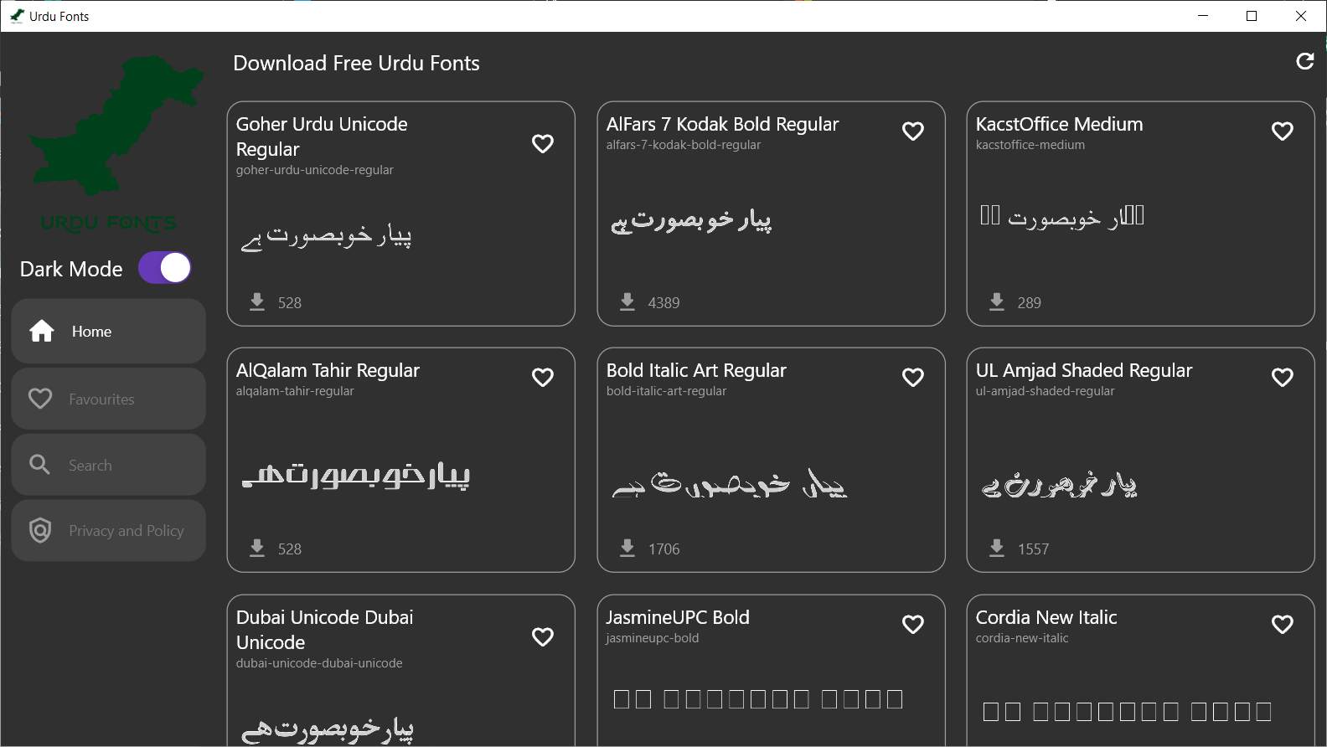Download the Bold Italic Art Regular font

point(627,548)
